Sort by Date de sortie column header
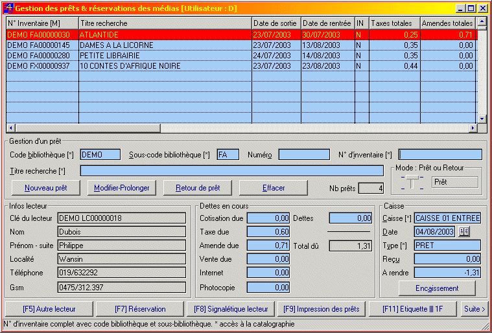 coord(275,23)
